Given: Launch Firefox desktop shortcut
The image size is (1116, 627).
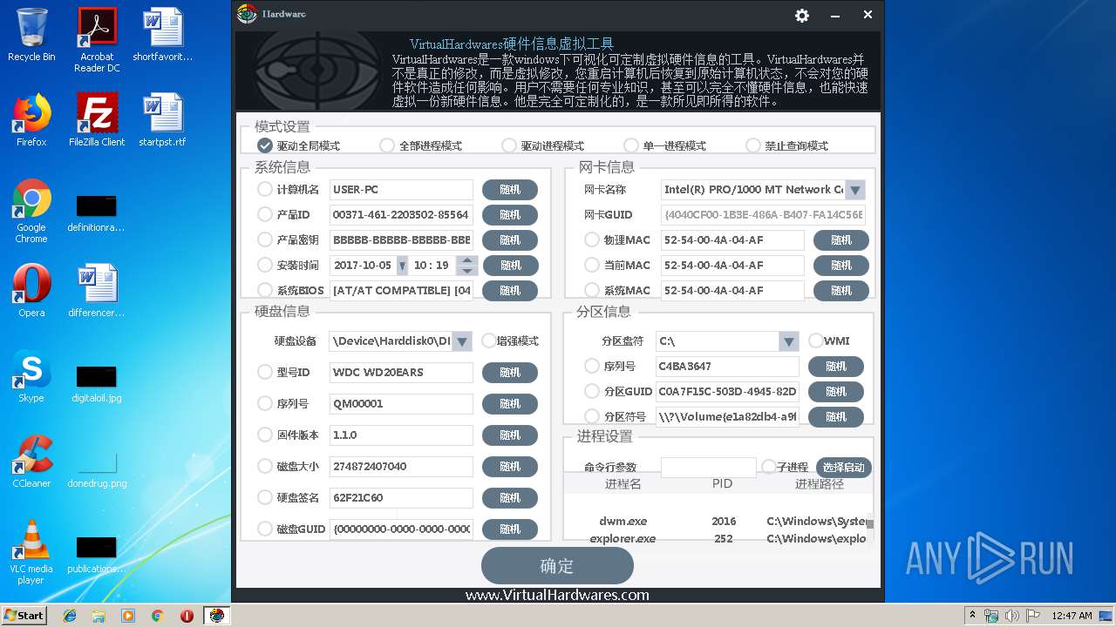Looking at the screenshot, I should [31, 120].
